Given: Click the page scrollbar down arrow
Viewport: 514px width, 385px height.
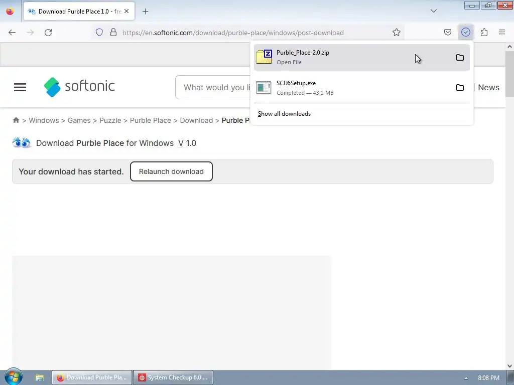Looking at the screenshot, I should click(x=509, y=365).
